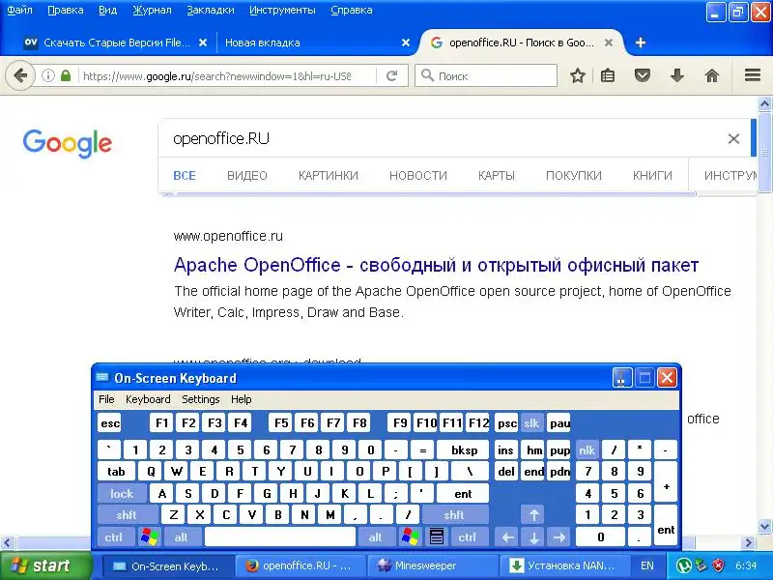Image resolution: width=773 pixels, height=580 pixels.
Task: Click the bksp key on keyboard
Action: pyautogui.click(x=464, y=449)
